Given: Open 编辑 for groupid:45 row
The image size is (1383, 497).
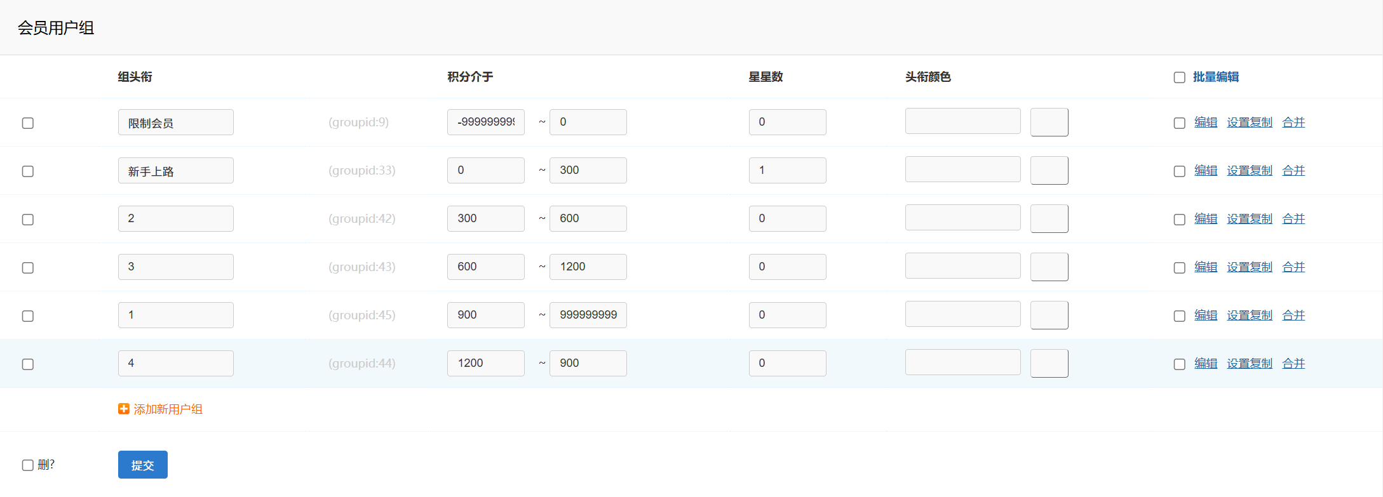Looking at the screenshot, I should 1205,315.
